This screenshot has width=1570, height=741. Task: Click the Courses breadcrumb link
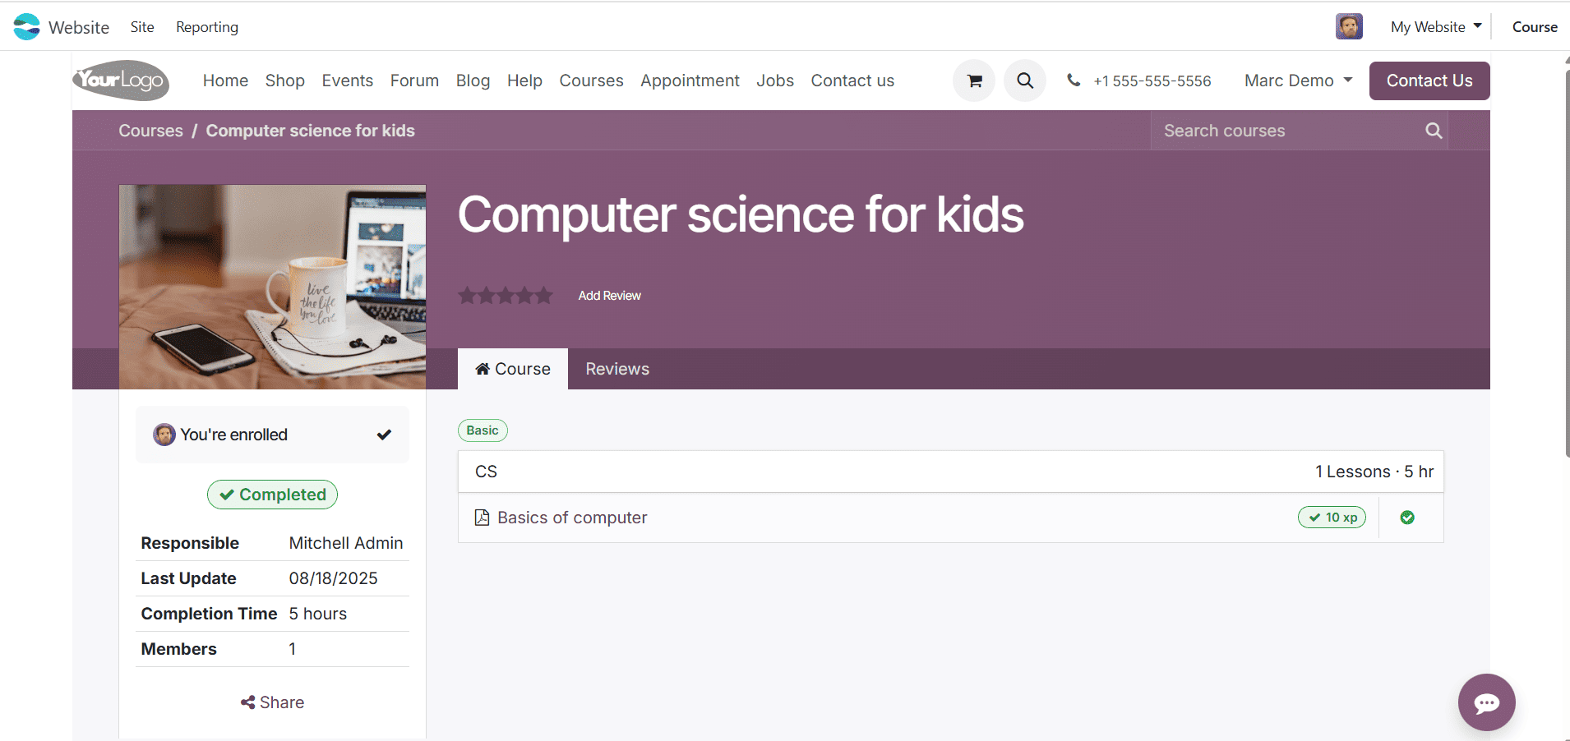tap(151, 131)
